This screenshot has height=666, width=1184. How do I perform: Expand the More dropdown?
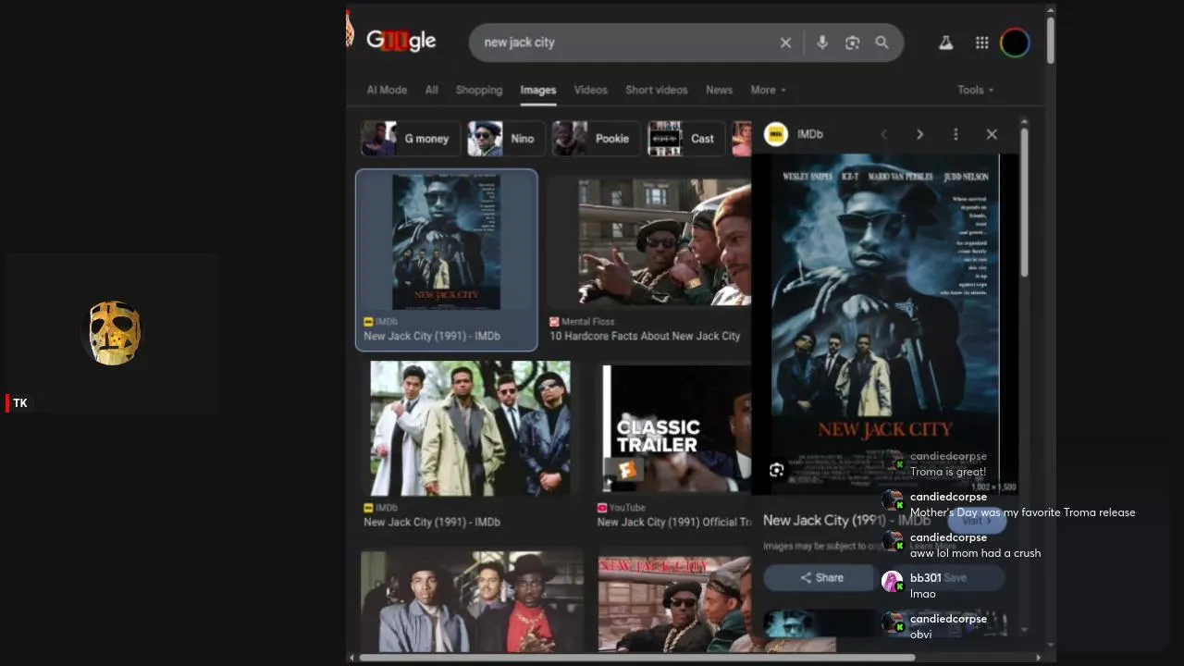[x=768, y=90]
